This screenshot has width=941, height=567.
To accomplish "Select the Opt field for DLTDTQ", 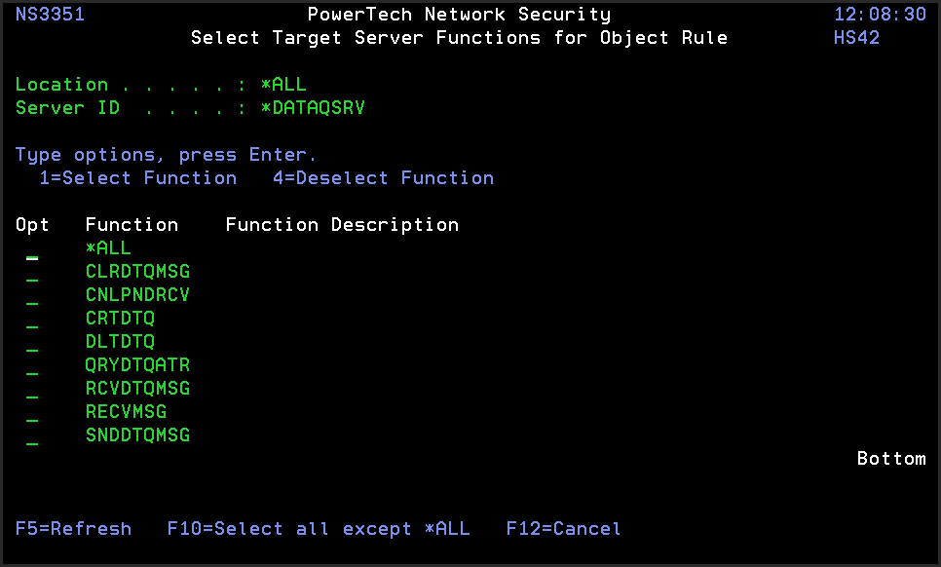I will coord(32,343).
